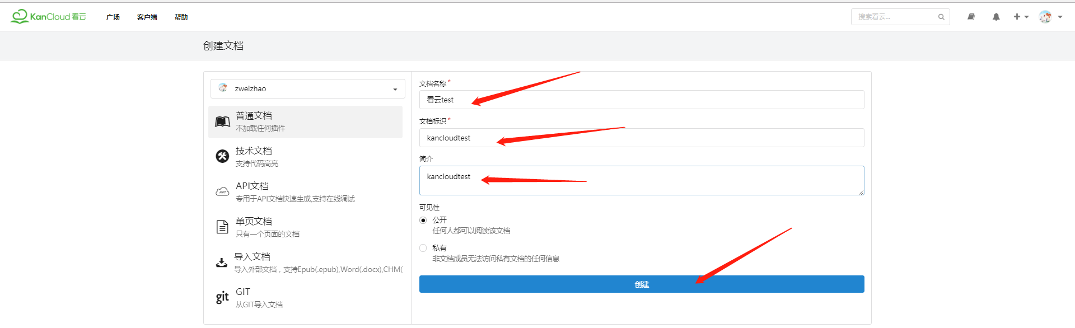
Task: Open the book library icon in header
Action: (971, 17)
